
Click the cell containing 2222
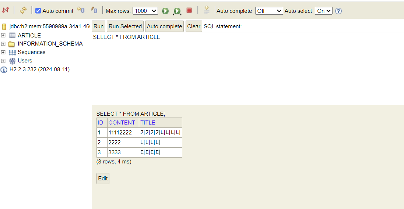[123, 143]
